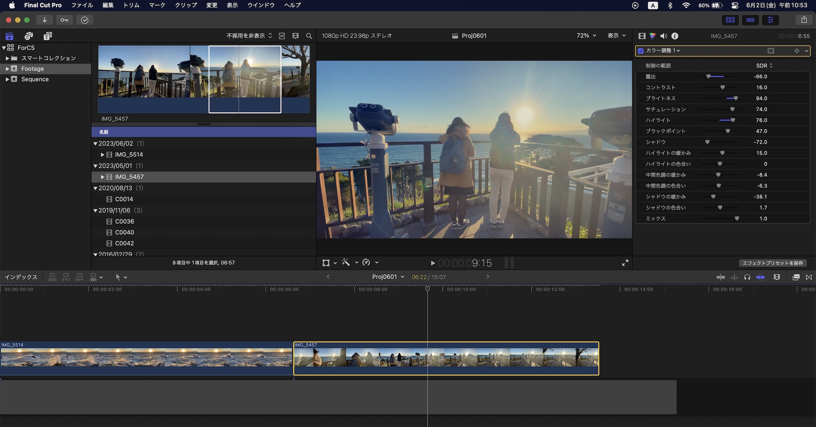
Task: Click エフェクトプリセットを保存 button
Action: coord(772,263)
